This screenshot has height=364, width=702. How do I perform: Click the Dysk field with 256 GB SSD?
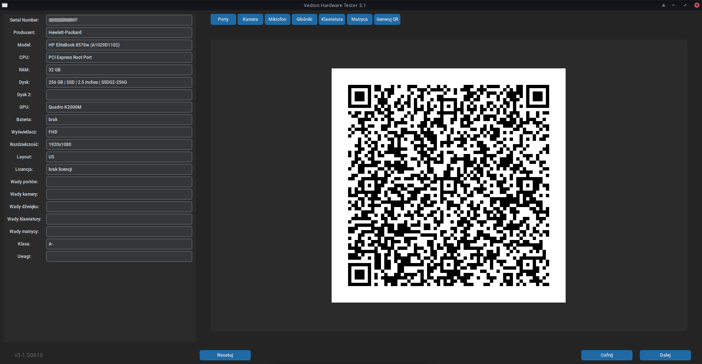coord(119,82)
